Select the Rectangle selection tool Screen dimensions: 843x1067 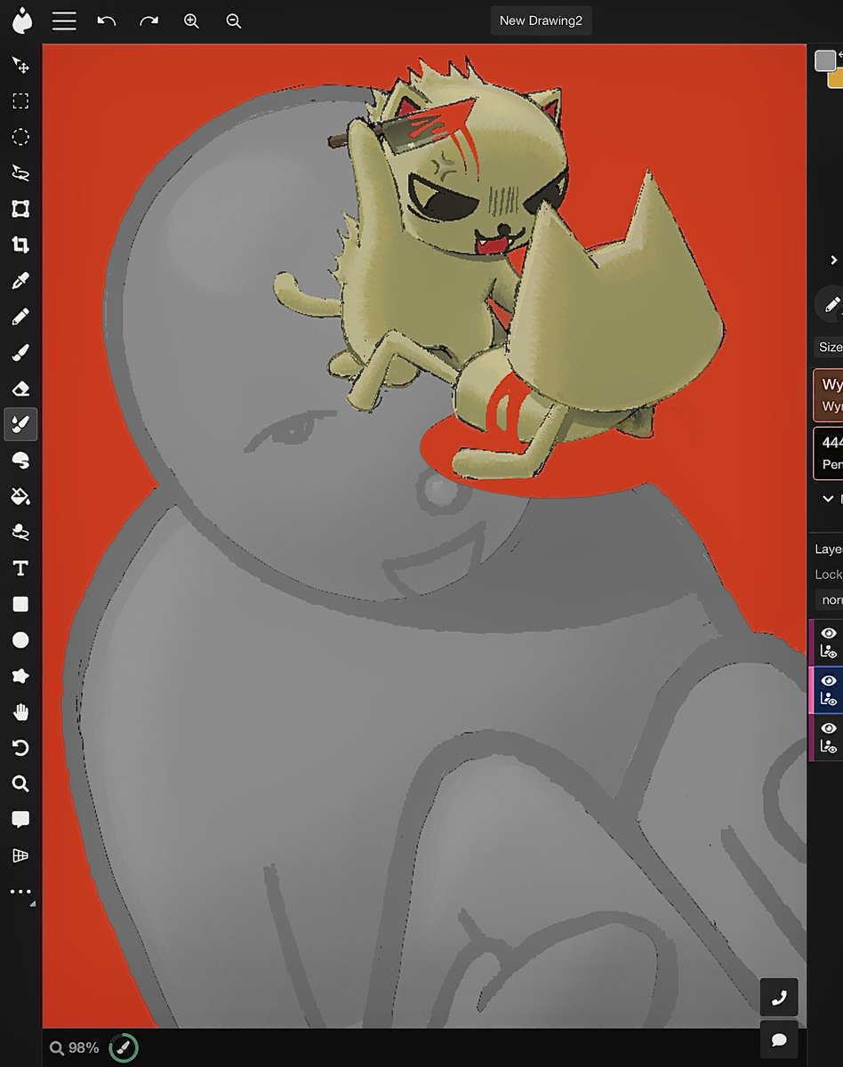[20, 101]
